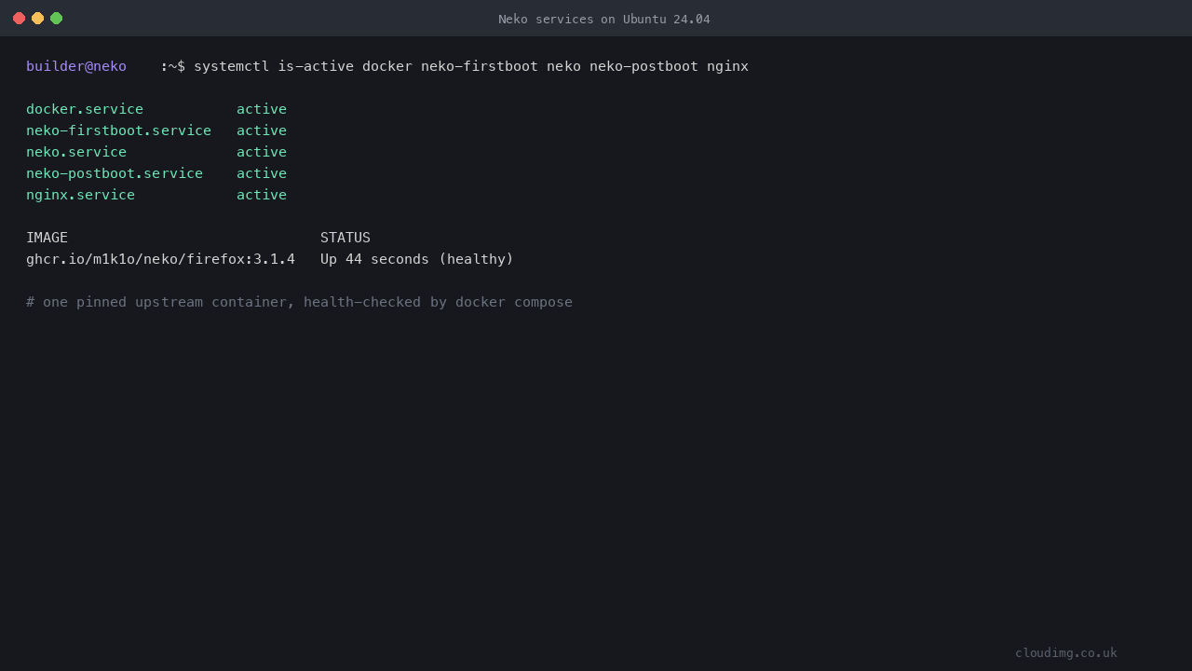Click the yellow minimize window button
The width and height of the screenshot is (1192, 671).
coord(37,19)
